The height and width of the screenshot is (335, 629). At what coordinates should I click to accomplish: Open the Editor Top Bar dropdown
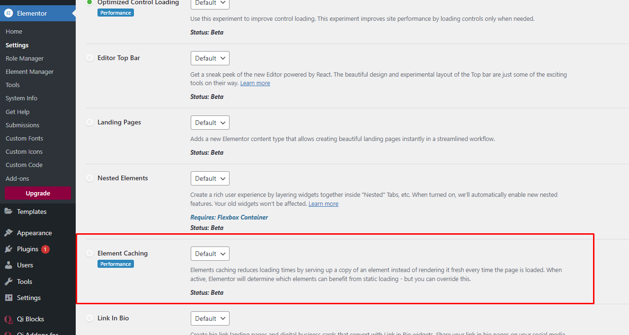[x=210, y=58]
